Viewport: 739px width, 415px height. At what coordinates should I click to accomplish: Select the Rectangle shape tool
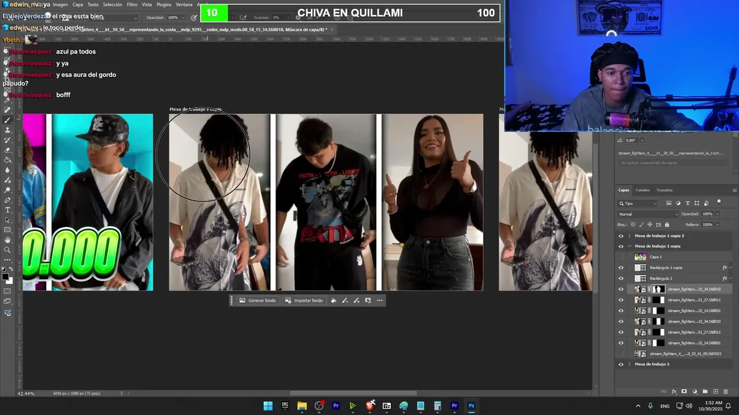coord(8,230)
